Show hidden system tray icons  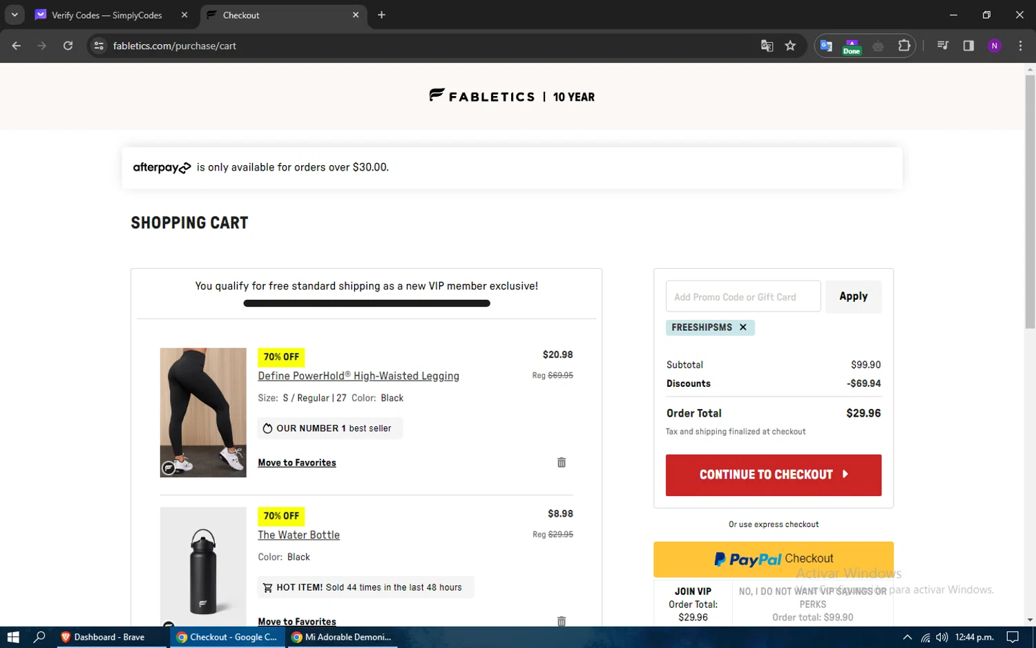click(908, 637)
